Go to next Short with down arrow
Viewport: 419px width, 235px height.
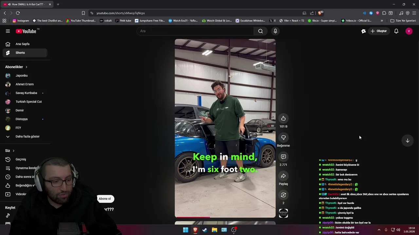tap(408, 141)
